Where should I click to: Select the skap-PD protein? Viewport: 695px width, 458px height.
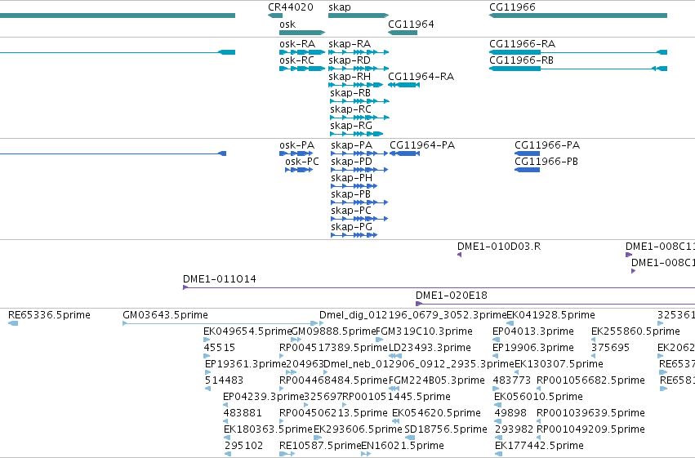coord(359,170)
